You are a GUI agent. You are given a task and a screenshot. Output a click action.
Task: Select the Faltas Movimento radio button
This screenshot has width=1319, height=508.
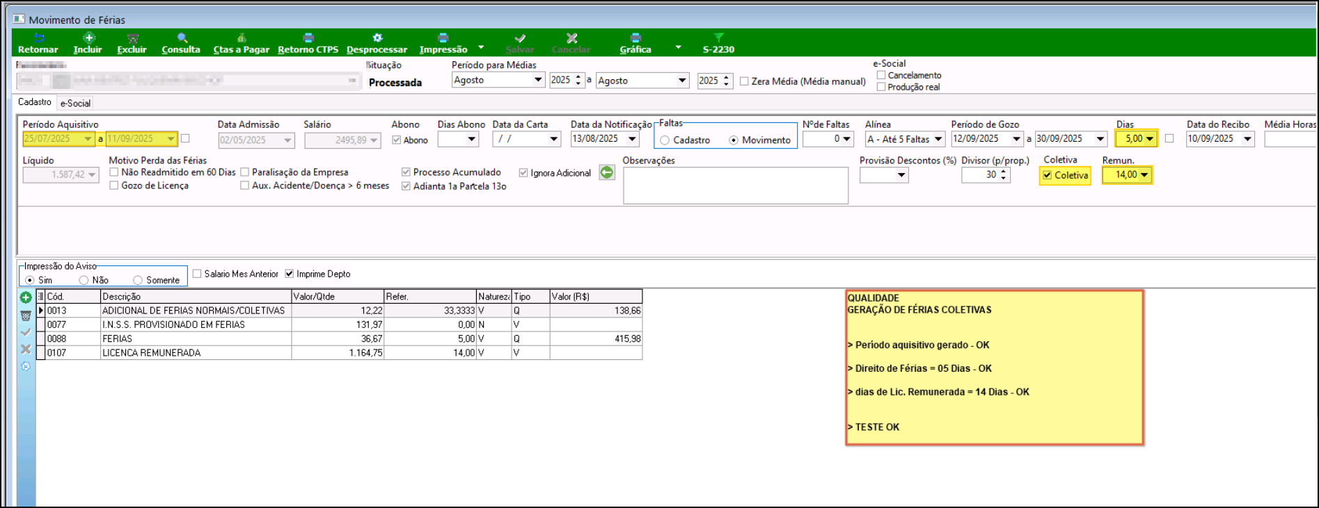pos(734,140)
